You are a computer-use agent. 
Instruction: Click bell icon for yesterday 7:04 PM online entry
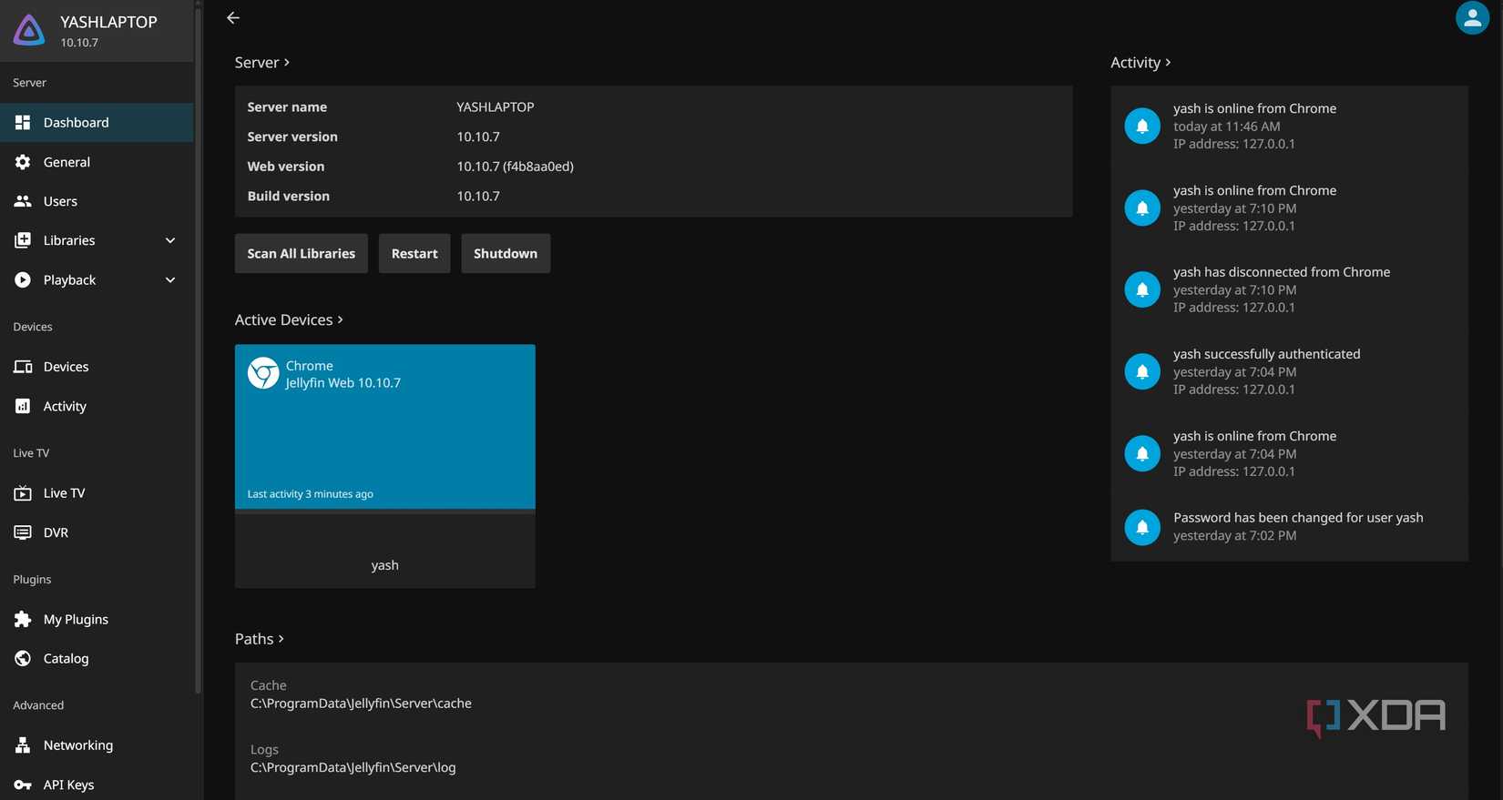[1142, 453]
